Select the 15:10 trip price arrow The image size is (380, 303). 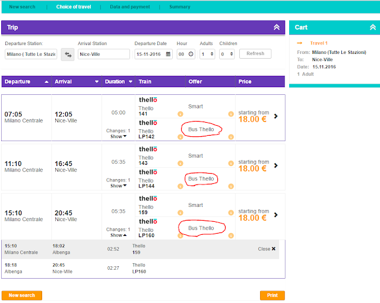pos(275,215)
